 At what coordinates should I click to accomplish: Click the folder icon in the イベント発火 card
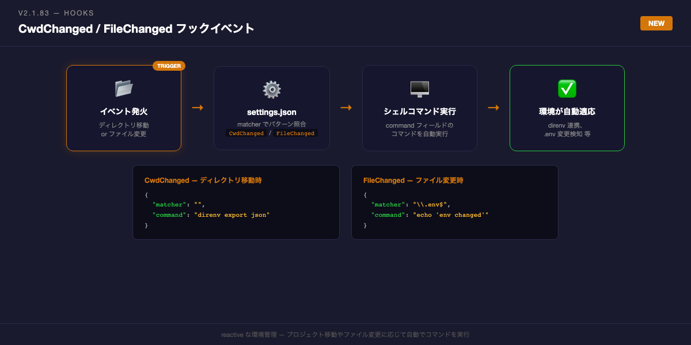pos(123,89)
